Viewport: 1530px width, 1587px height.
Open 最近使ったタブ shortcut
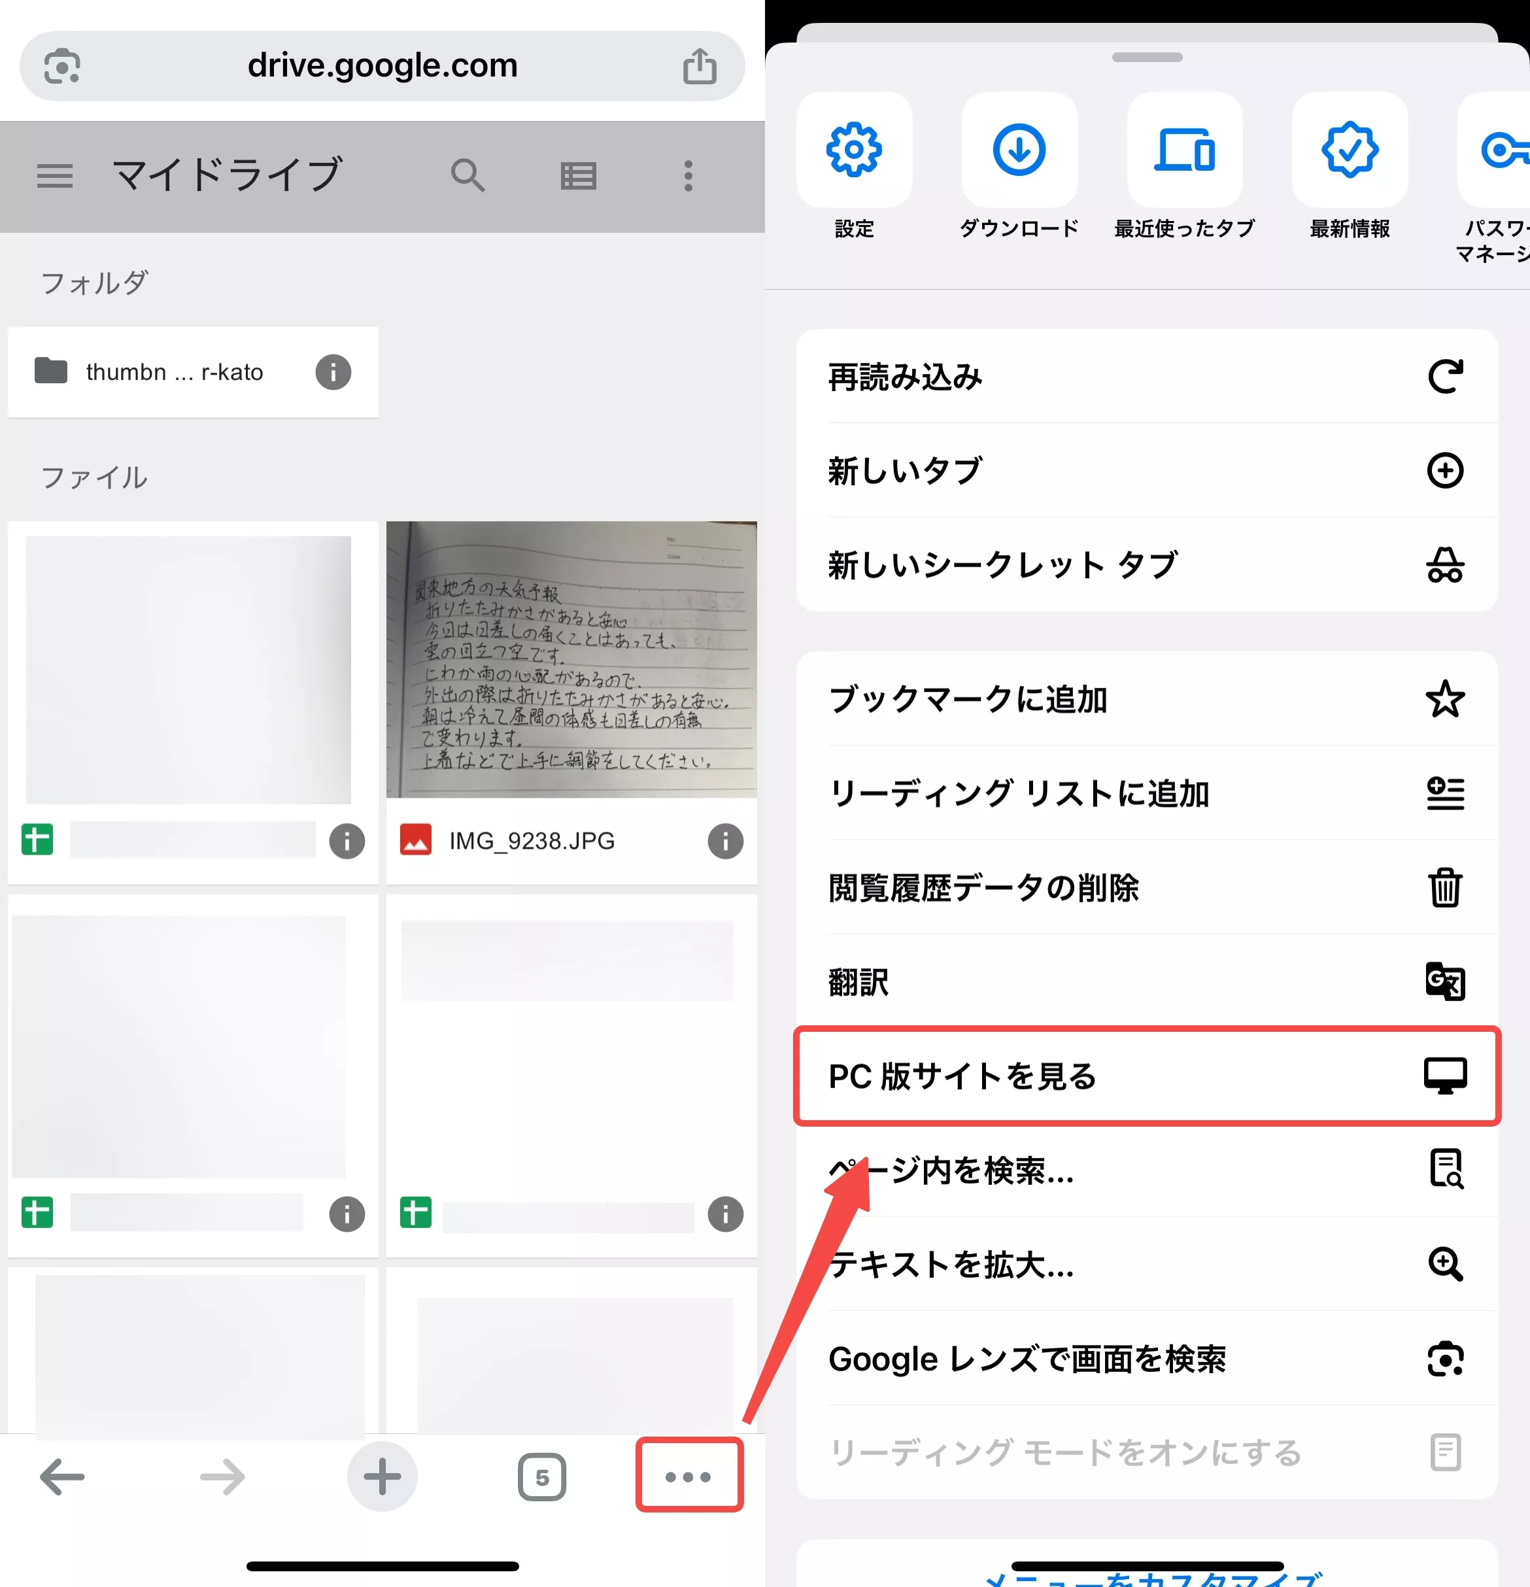pos(1184,150)
